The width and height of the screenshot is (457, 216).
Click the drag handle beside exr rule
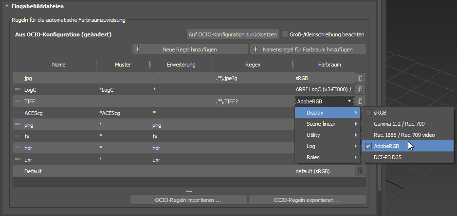18,159
